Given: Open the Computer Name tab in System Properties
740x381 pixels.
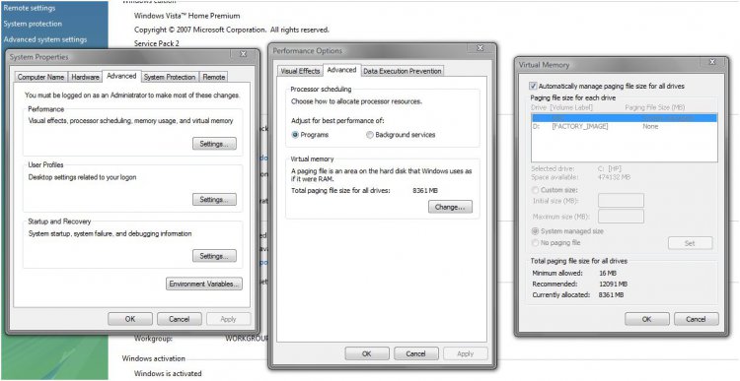Looking at the screenshot, I should point(41,77).
